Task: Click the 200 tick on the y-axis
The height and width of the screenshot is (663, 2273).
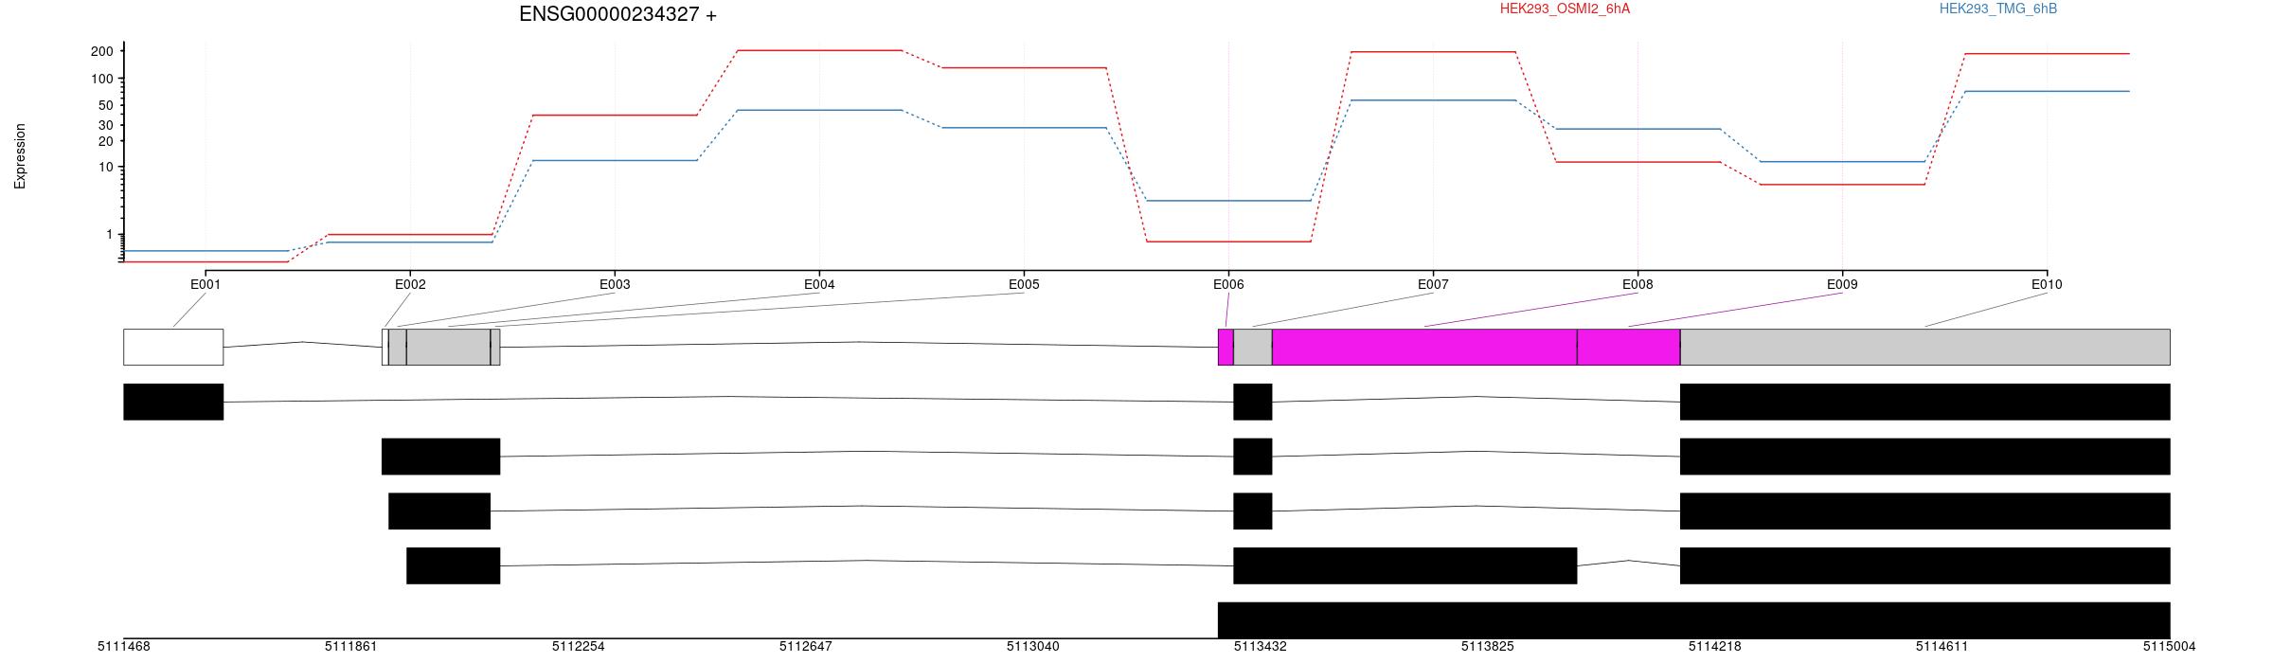Action: (x=102, y=51)
